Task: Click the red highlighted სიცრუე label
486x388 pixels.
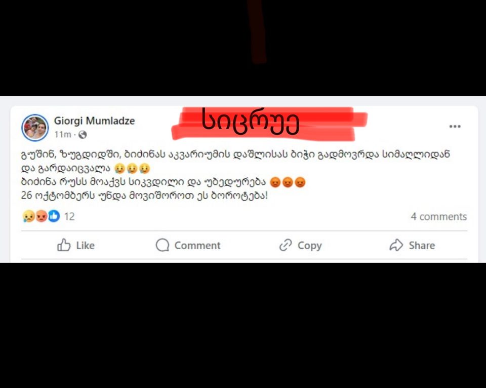Action: point(251,122)
